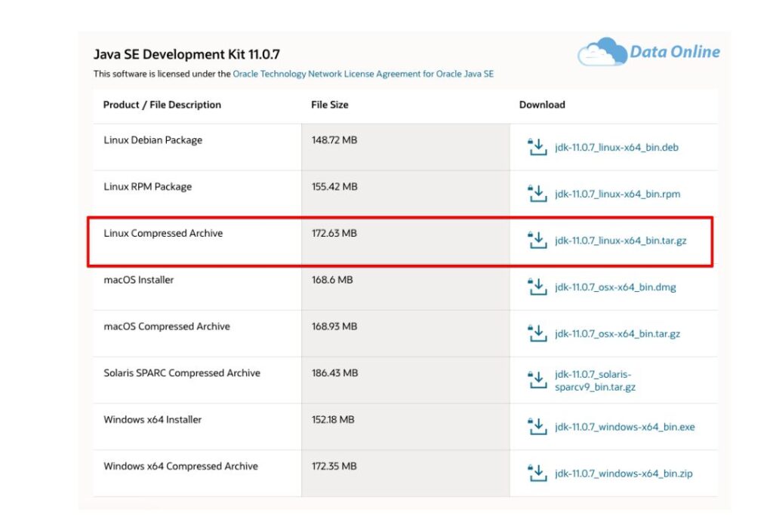Select the Windows x64 Installer text
773x515 pixels.
[152, 419]
